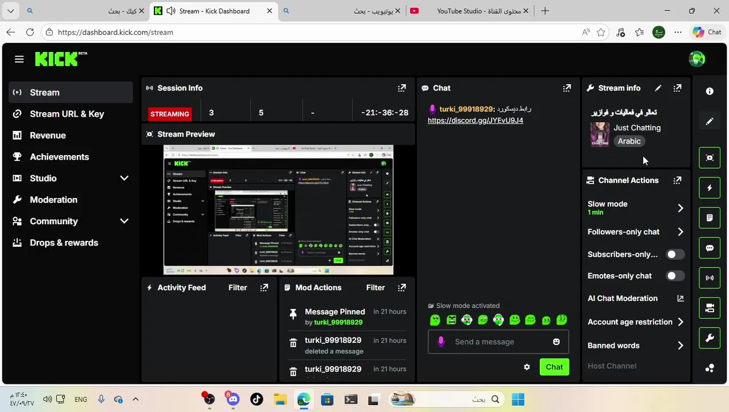
Task: Toggle the broadcast icon in right sidebar
Action: click(710, 278)
